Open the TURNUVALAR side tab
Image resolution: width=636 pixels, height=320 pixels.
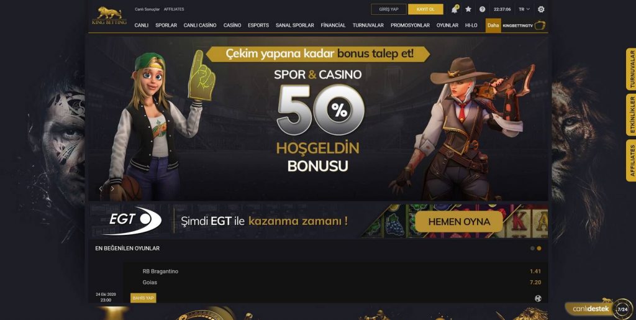[x=631, y=70]
